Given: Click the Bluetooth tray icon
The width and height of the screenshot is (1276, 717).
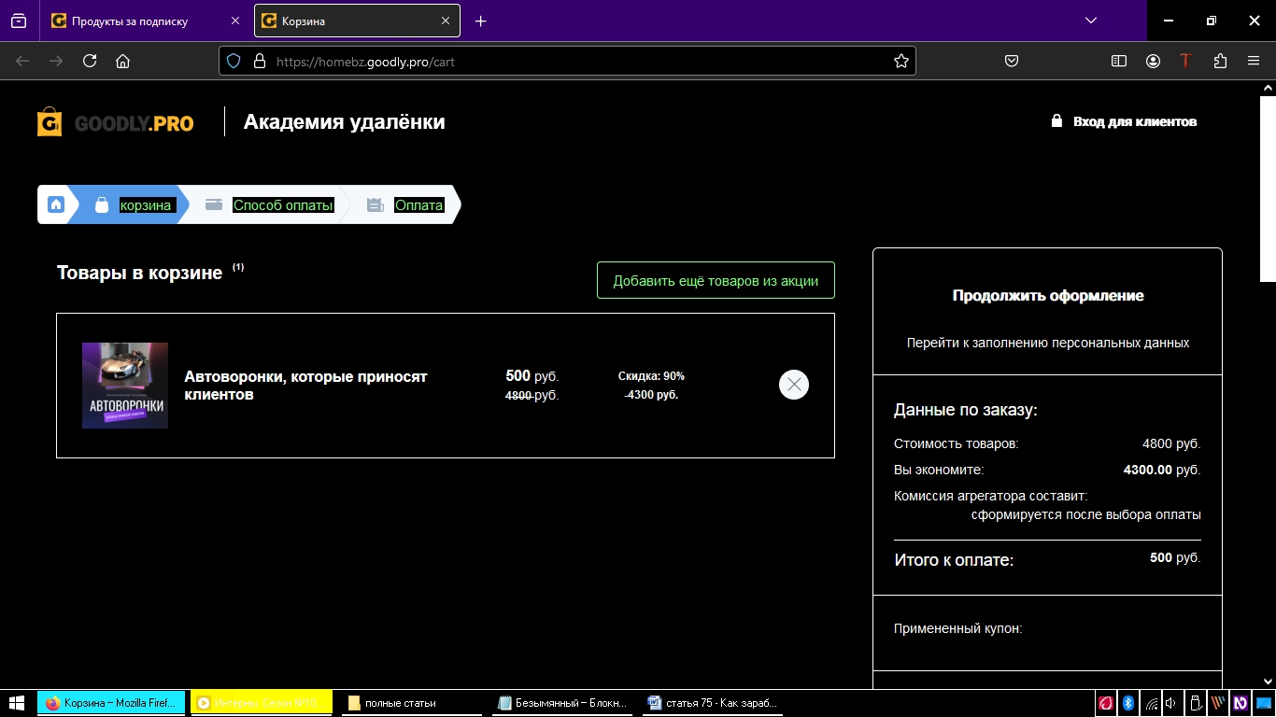Looking at the screenshot, I should 1127,703.
